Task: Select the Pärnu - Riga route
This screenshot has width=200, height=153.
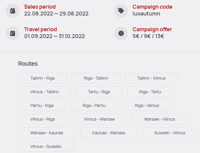Action: (42, 105)
